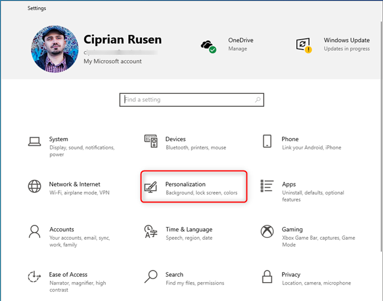Open Time & Language settings label
The width and height of the screenshot is (383, 301).
189,229
